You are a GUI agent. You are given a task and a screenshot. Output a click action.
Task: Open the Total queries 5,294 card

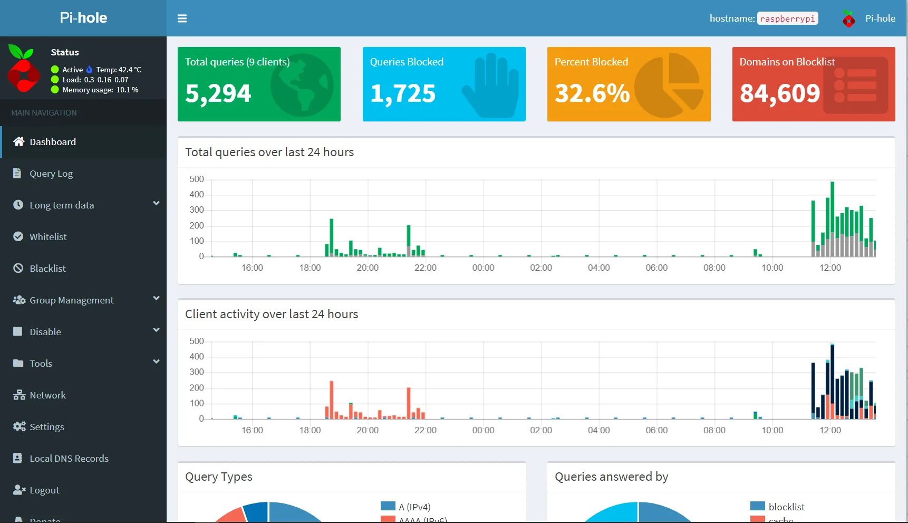(259, 84)
